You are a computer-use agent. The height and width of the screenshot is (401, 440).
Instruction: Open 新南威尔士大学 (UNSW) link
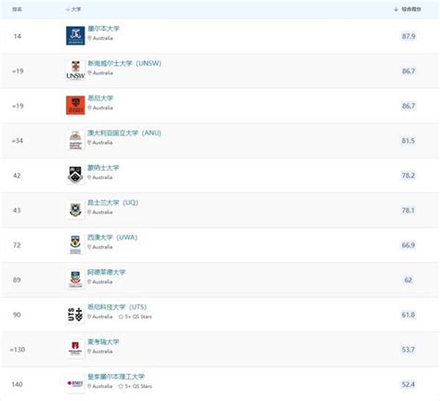tap(124, 63)
